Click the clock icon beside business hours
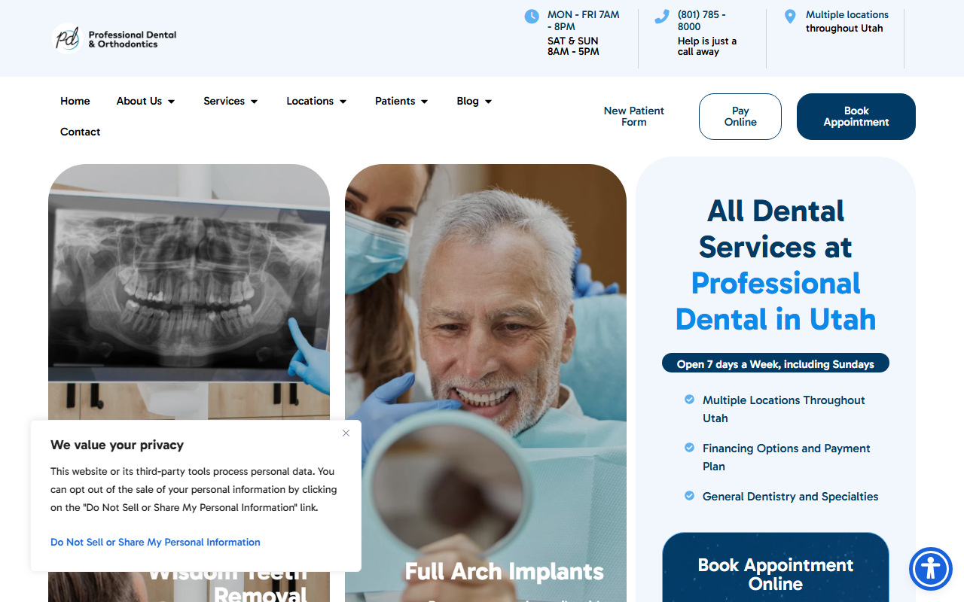Screen dimensions: 964x602 pos(532,17)
